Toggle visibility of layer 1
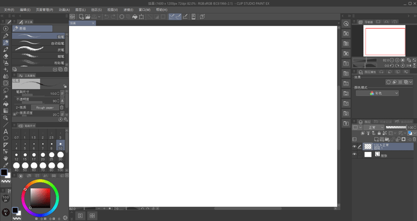The image size is (417, 221). [x=354, y=147]
